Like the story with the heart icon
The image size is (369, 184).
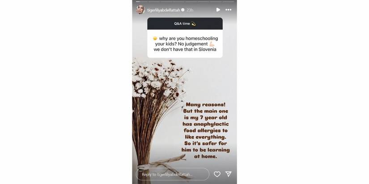pyautogui.click(x=217, y=174)
